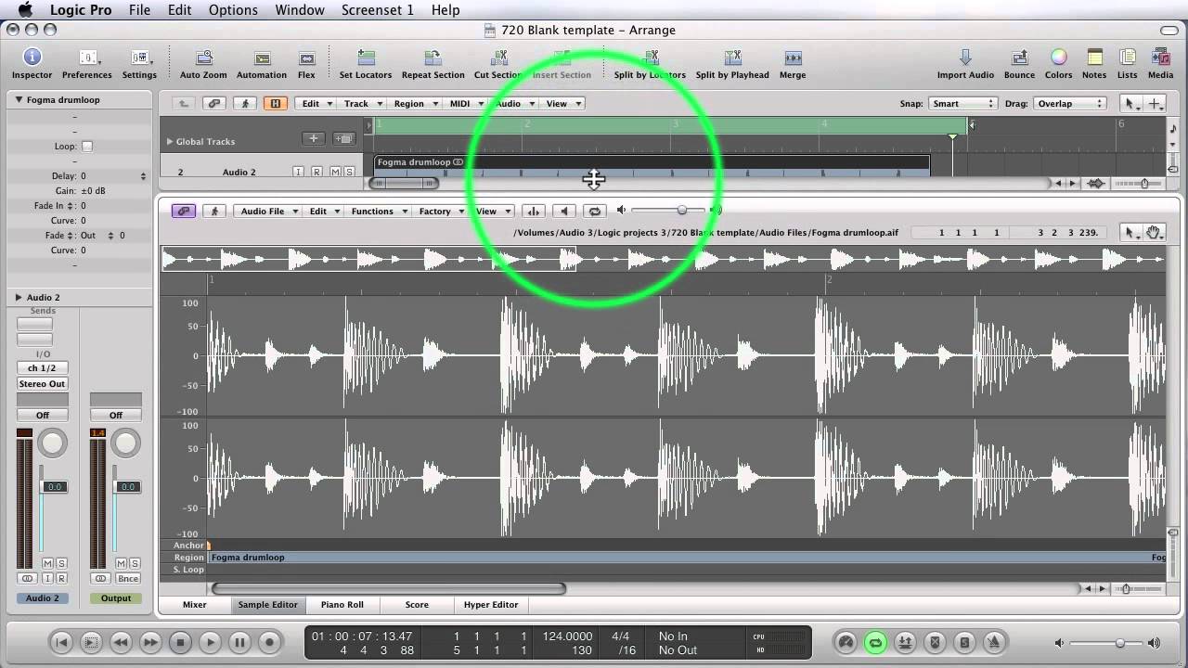Open the Options menu

click(233, 9)
